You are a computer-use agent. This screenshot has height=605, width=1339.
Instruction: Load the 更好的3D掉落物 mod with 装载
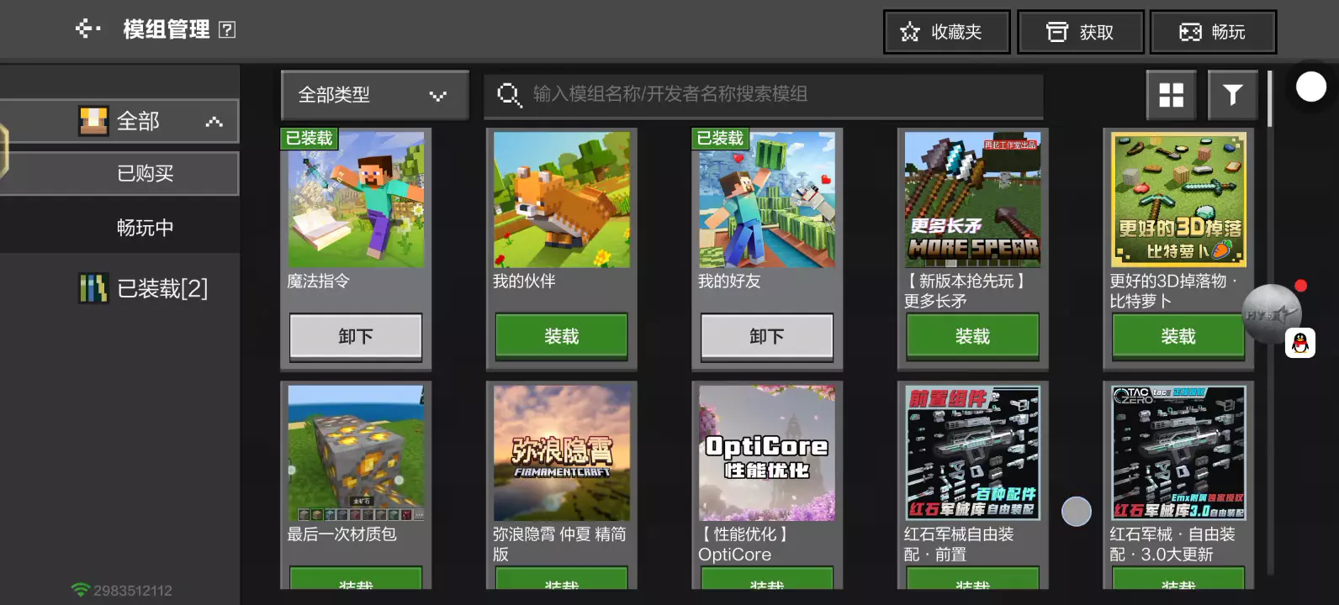pyautogui.click(x=1178, y=337)
